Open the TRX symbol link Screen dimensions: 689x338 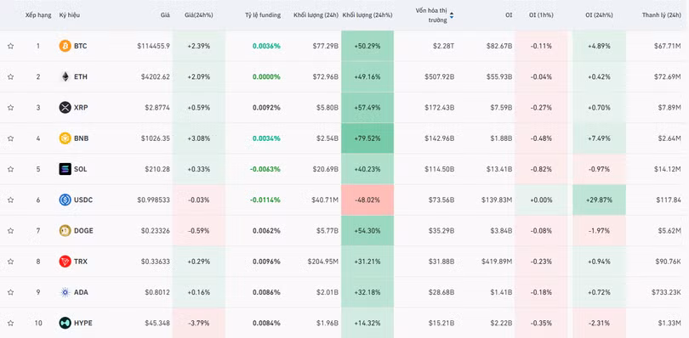click(x=81, y=262)
